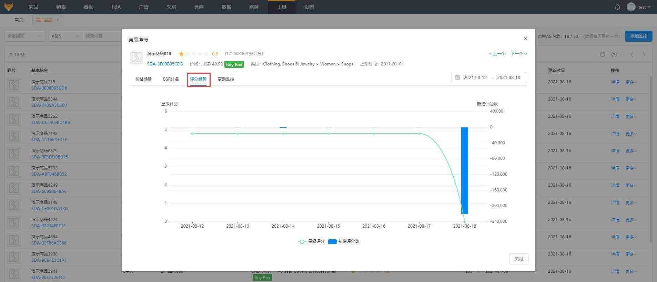Click the blue bar on 2021-08-18

(x=465, y=170)
